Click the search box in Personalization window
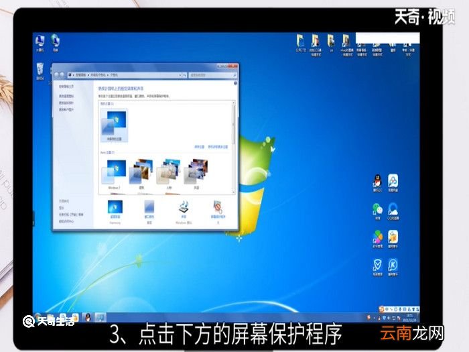The height and width of the screenshot is (352, 469). click(x=213, y=75)
